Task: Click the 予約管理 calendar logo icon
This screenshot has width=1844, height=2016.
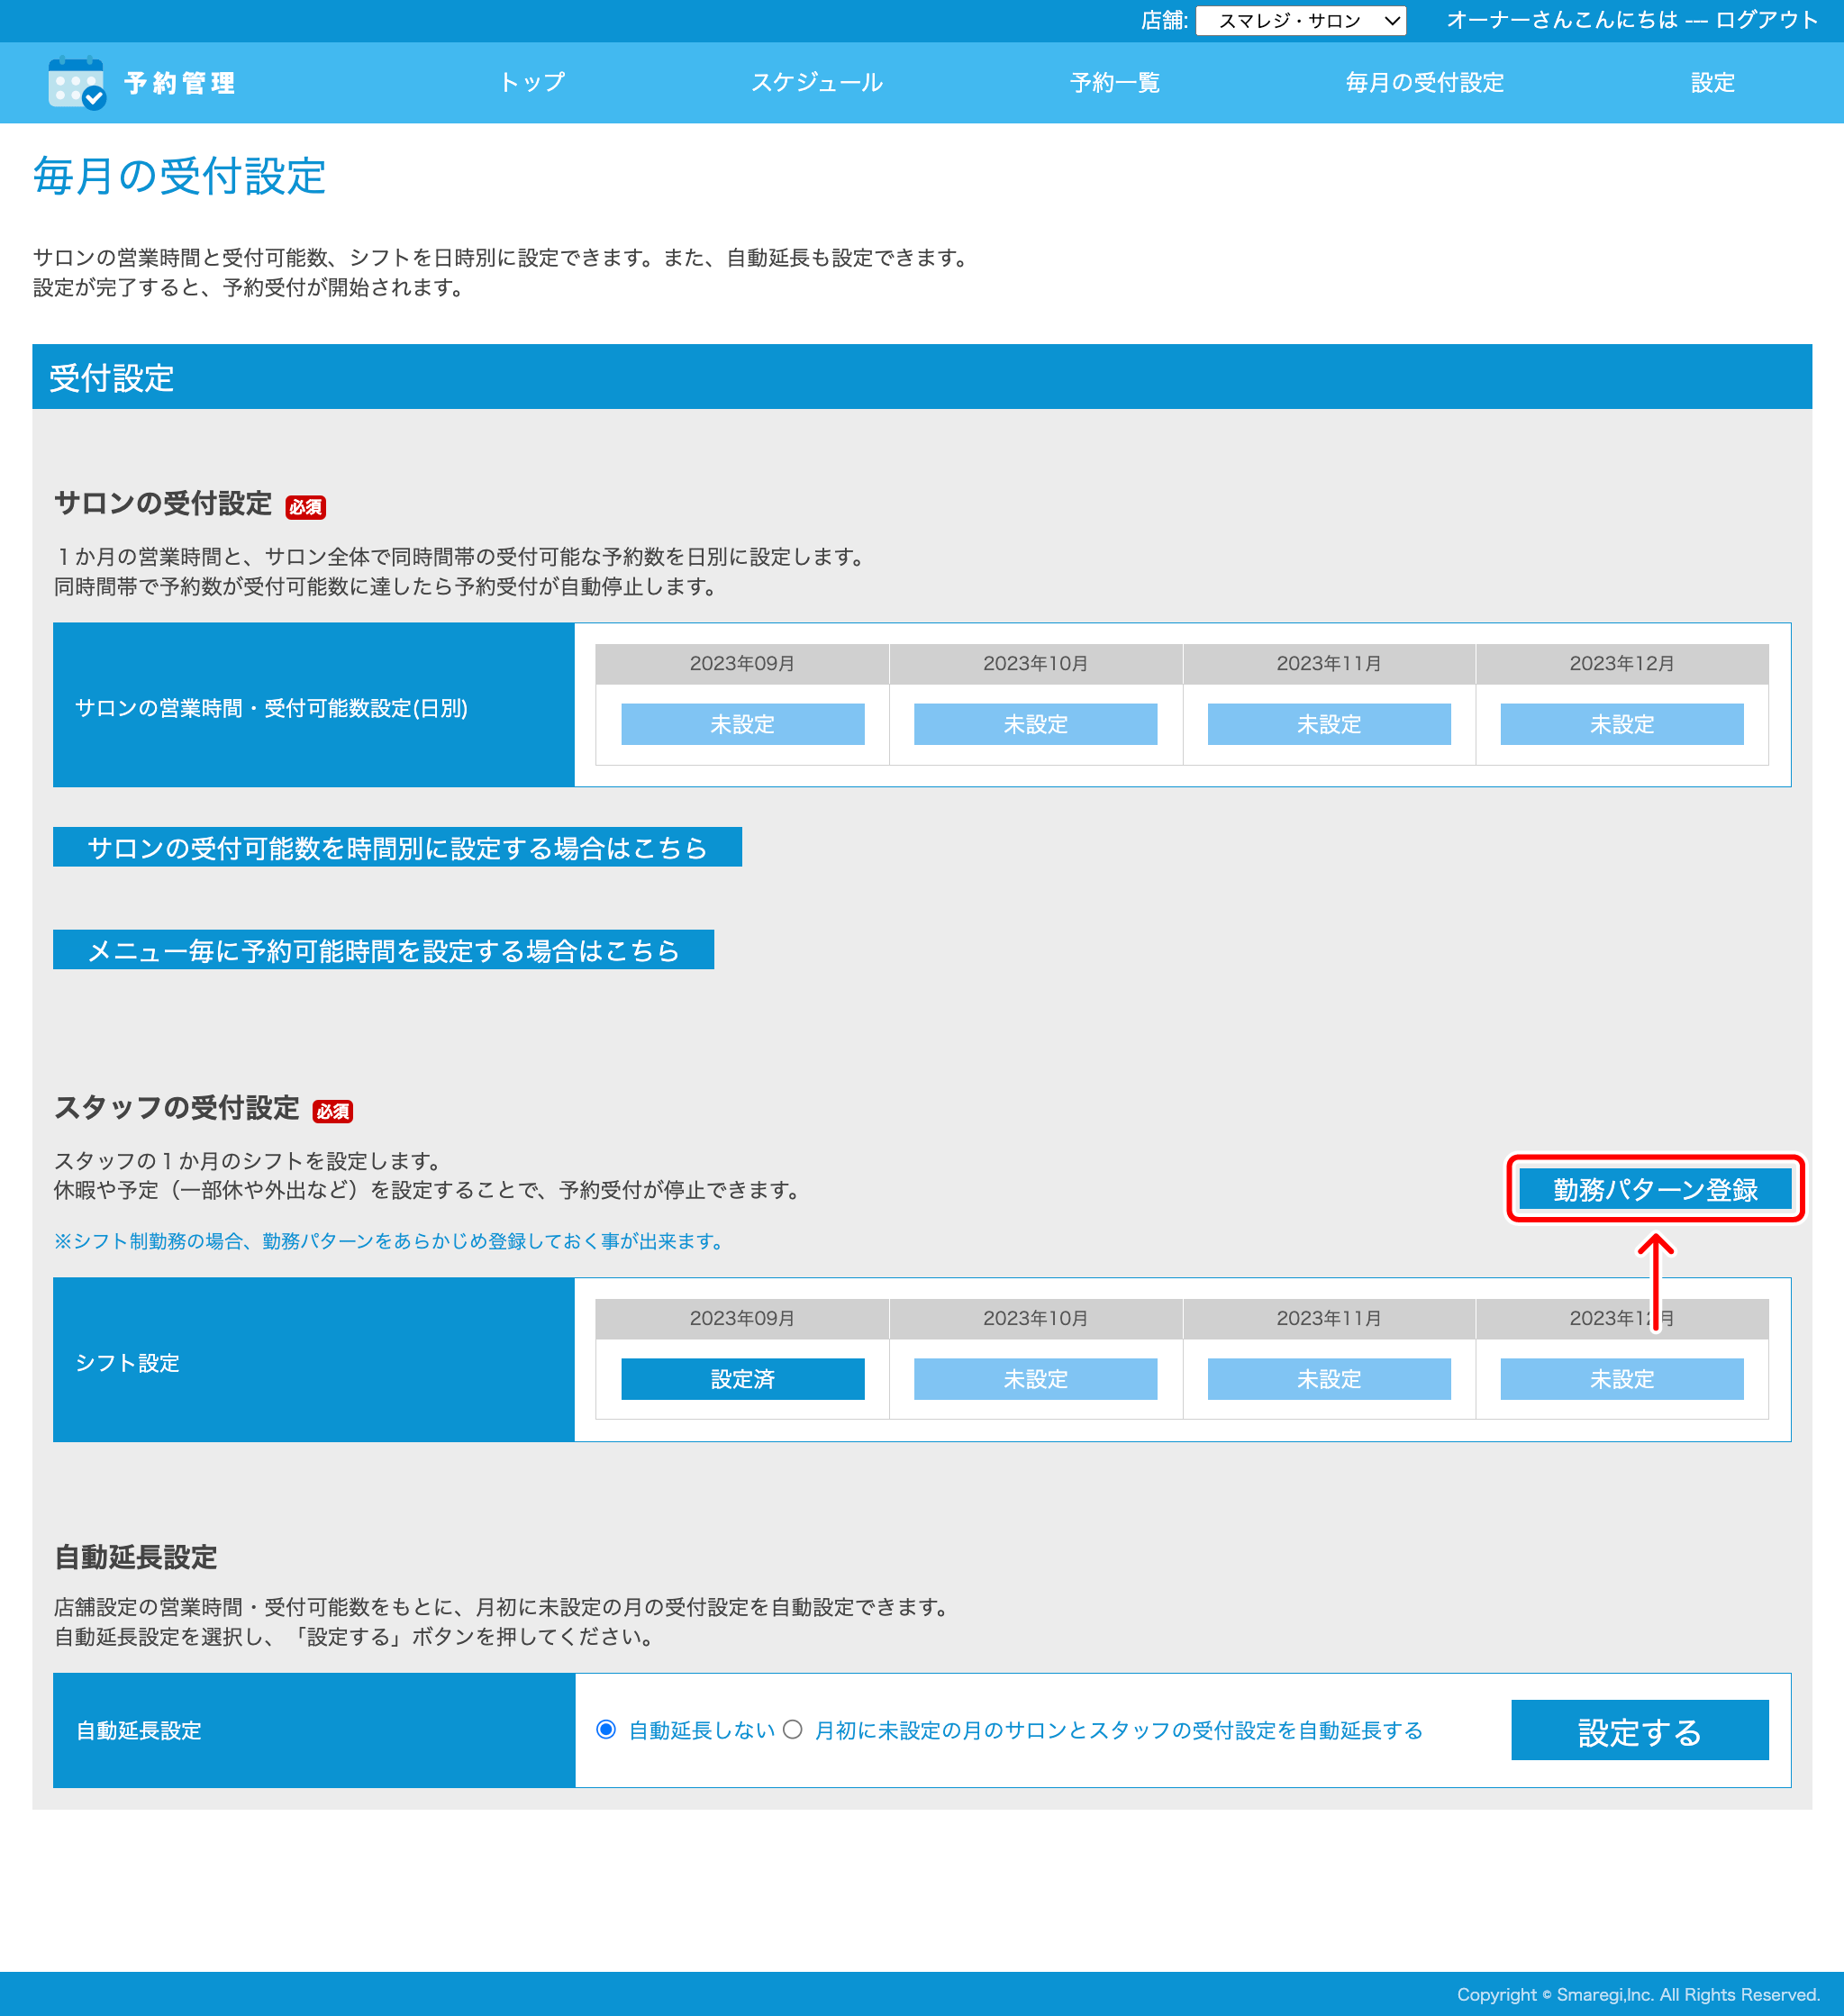Action: tap(76, 83)
